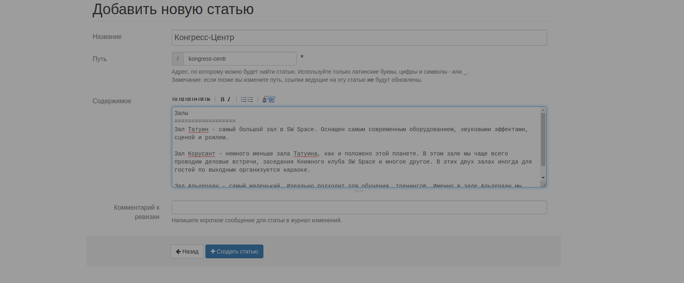Viewport: 684px width, 283px height.
Task: Insert an H3 heading via the toolbar
Action: coord(188,99)
